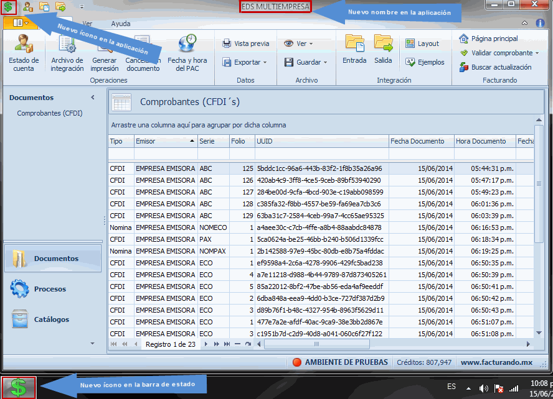Open the Entrada integration folder

coord(354,50)
